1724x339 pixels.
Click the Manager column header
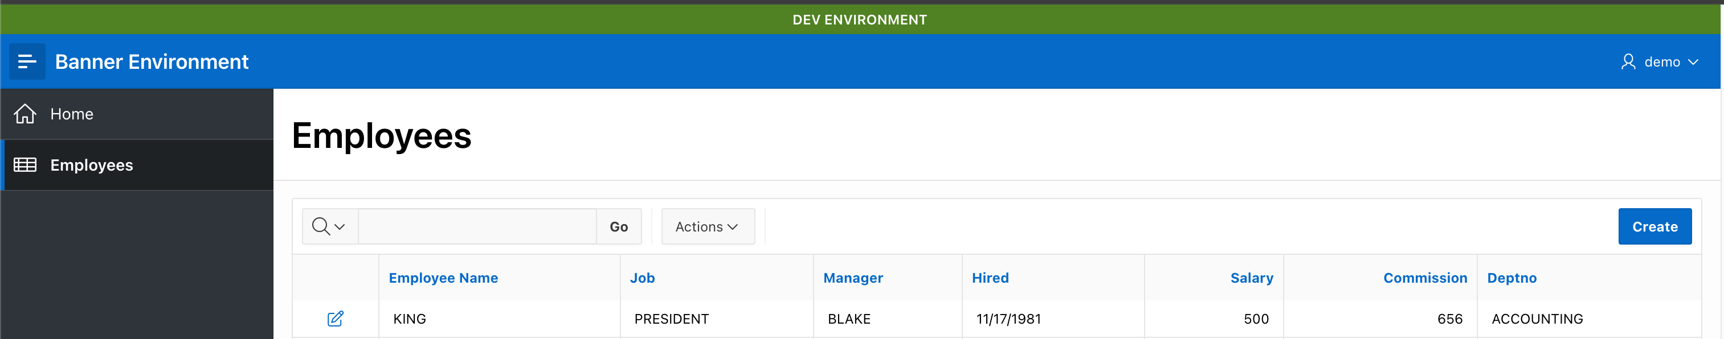(x=853, y=278)
